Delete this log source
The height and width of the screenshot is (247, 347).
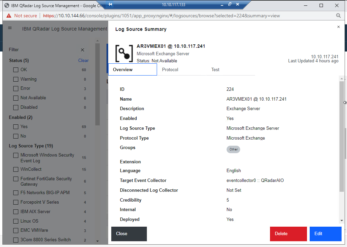pos(288,234)
